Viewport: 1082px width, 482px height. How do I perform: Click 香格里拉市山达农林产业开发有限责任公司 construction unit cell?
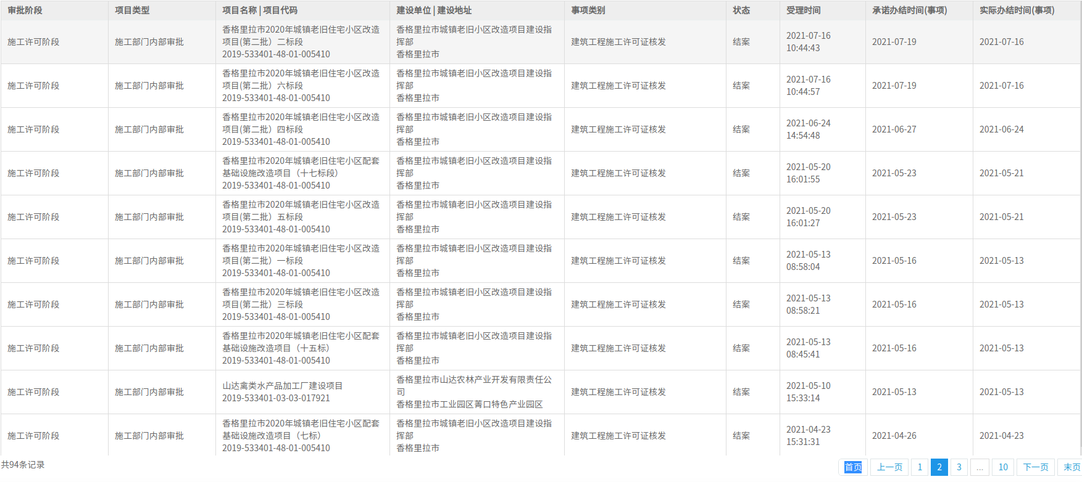coord(473,386)
